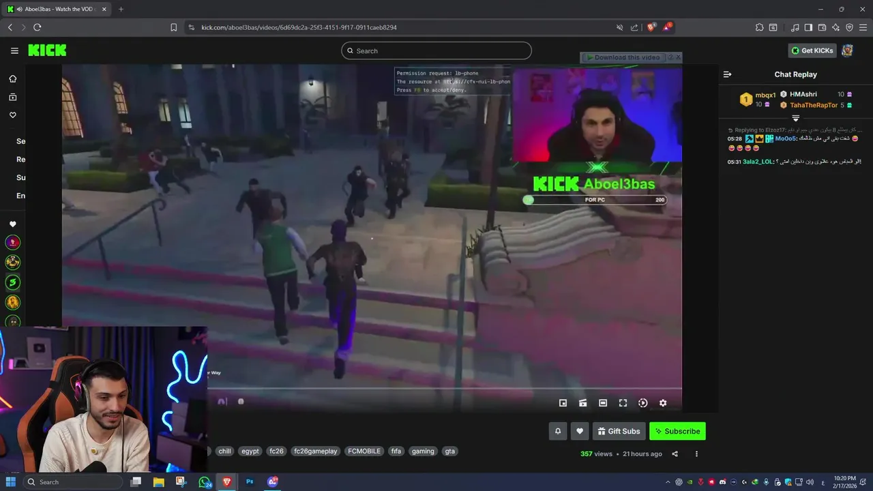Open the Kick hamburger sidebar menu

coord(14,50)
